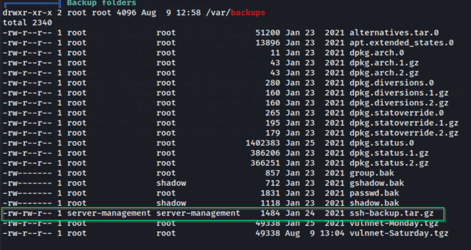This screenshot has width=471, height=250.
Task: Click the server-management owner name
Action: pyautogui.click(x=109, y=213)
